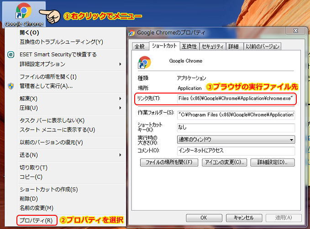Click the large Chrome icon in Shortcut tab
Viewport: 310px width, 229px height.
pyautogui.click(x=144, y=62)
